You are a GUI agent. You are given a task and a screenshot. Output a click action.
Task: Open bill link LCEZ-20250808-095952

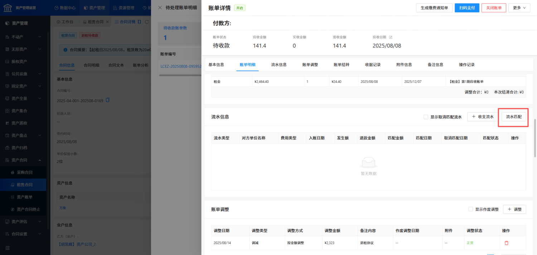pos(181,66)
